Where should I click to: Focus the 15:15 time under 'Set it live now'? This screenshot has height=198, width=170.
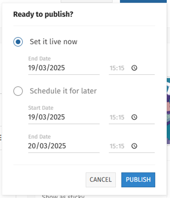point(117,68)
